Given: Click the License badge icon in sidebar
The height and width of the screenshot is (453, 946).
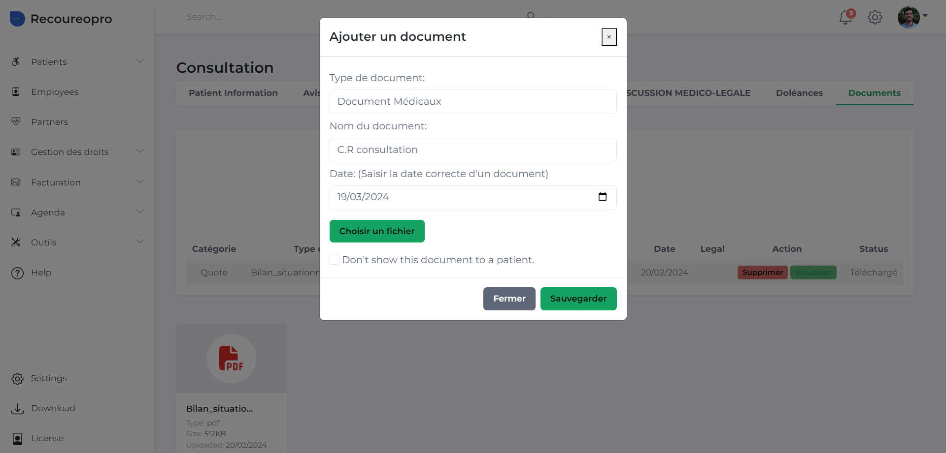Looking at the screenshot, I should pos(17,439).
